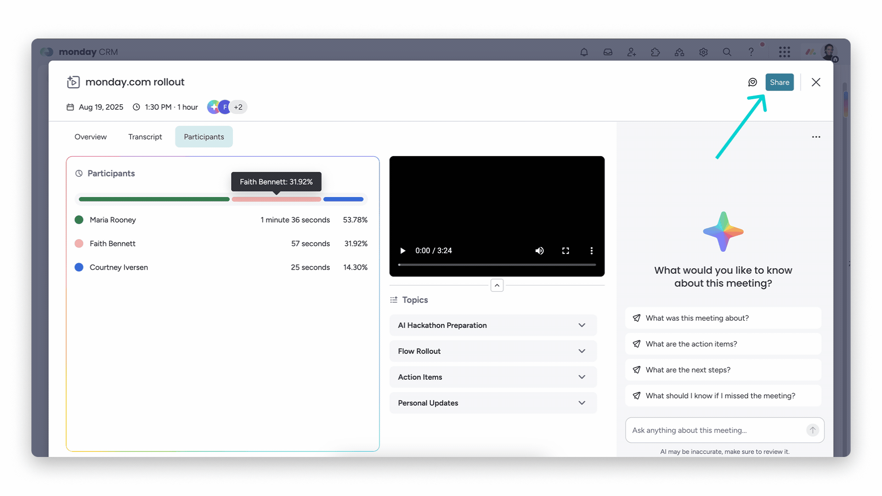The width and height of the screenshot is (882, 496).
Task: Click the blue Courtney Iversen talk-time bar
Action: [343, 199]
